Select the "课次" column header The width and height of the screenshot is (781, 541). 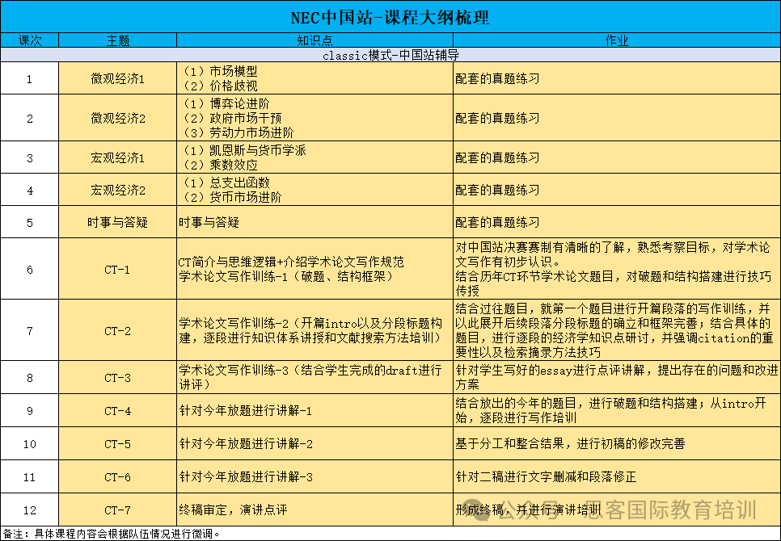[x=30, y=40]
